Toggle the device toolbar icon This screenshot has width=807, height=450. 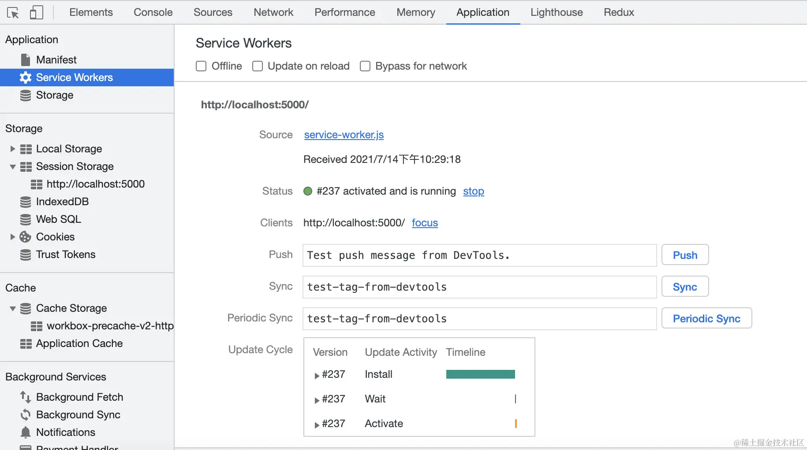36,12
